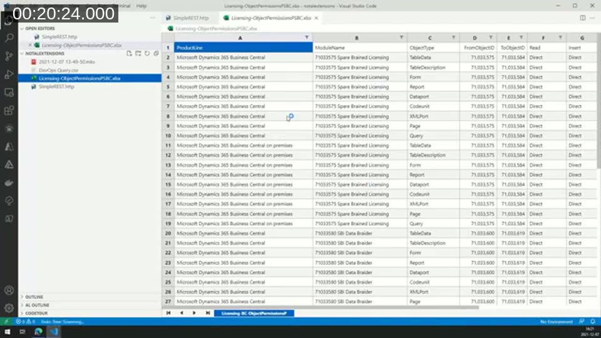Open the Extensions view
601x338 pixels.
(x=9, y=111)
